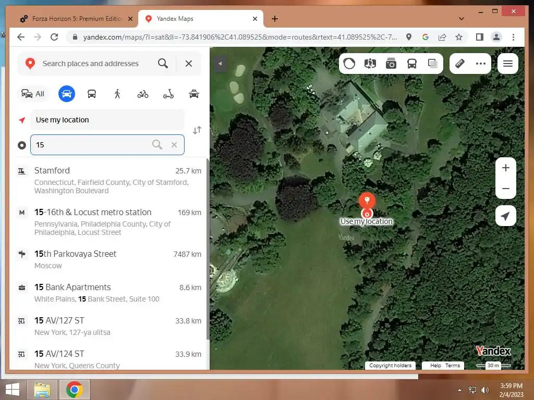Choose the All transport modes option
Image resolution: width=534 pixels, height=400 pixels.
pyautogui.click(x=33, y=94)
